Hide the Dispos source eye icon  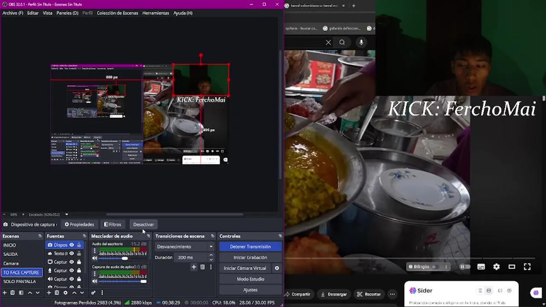pyautogui.click(x=72, y=245)
